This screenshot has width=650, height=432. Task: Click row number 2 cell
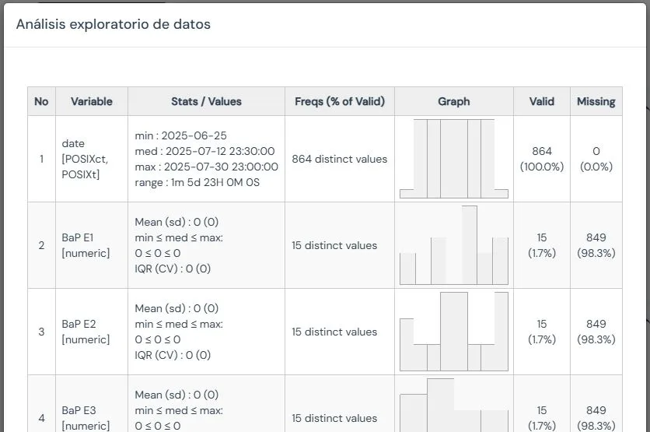[x=41, y=245]
